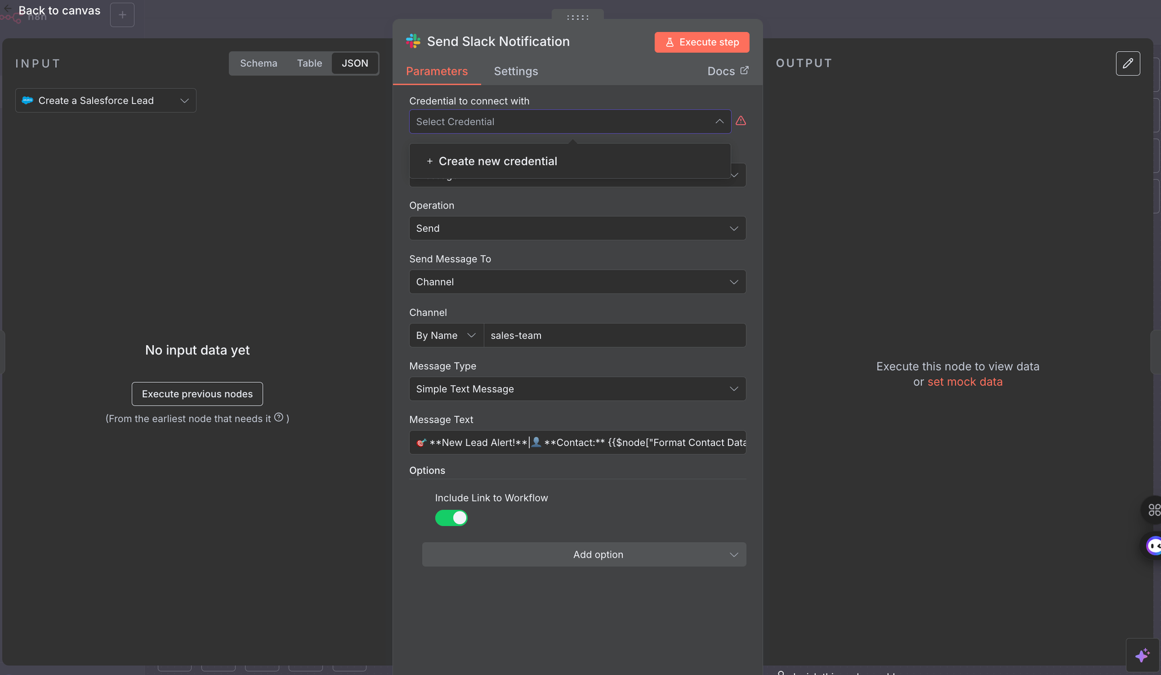1161x675 pixels.
Task: Click the help question mark icon
Action: click(x=279, y=417)
